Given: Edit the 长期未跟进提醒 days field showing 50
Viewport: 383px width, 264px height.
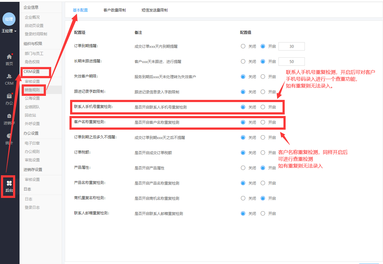Looking at the screenshot, I should tap(292, 62).
